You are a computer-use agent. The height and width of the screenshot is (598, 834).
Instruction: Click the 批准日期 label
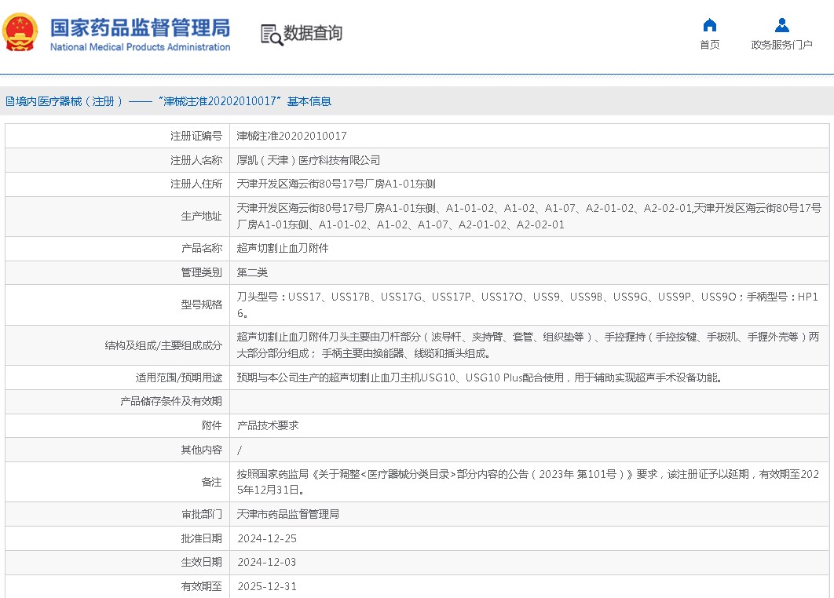click(x=202, y=538)
